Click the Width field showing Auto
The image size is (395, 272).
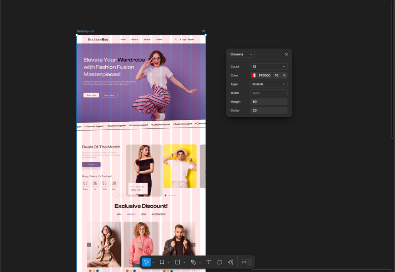[x=269, y=93]
